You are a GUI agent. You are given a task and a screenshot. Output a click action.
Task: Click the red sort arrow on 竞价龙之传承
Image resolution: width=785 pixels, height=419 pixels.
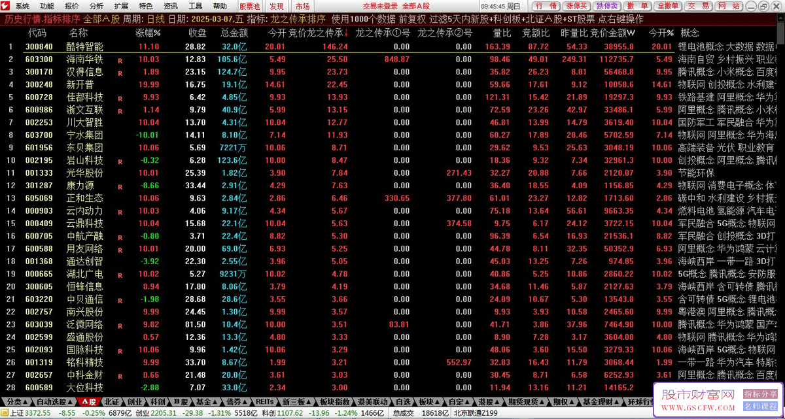(x=345, y=33)
